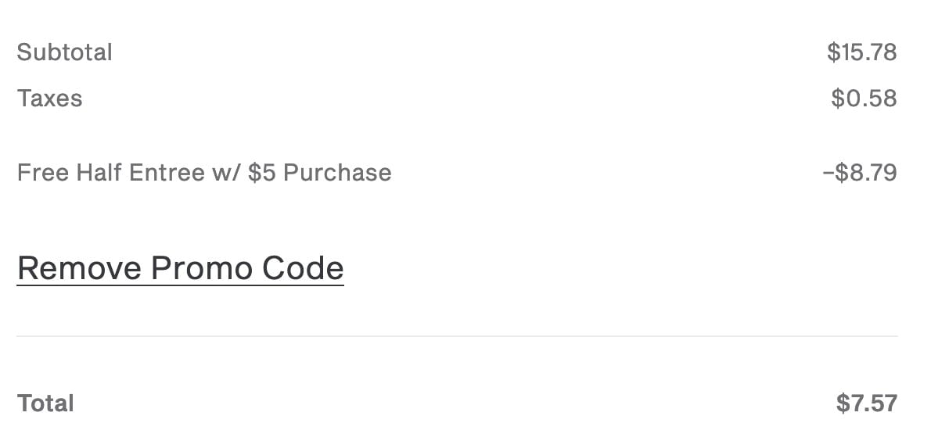The image size is (931, 441).
Task: Click the word "Promo" in the underlined link
Action: coord(202,268)
